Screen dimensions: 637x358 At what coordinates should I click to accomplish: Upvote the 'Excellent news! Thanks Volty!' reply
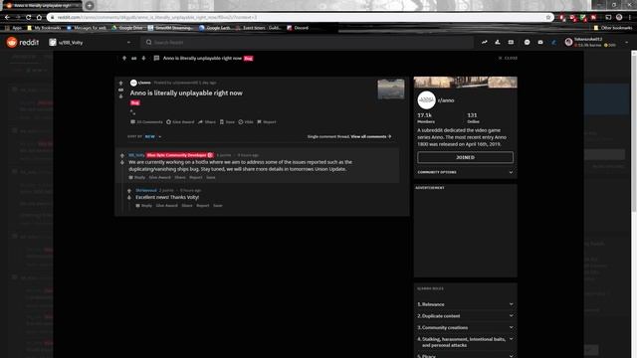pyautogui.click(x=129, y=190)
